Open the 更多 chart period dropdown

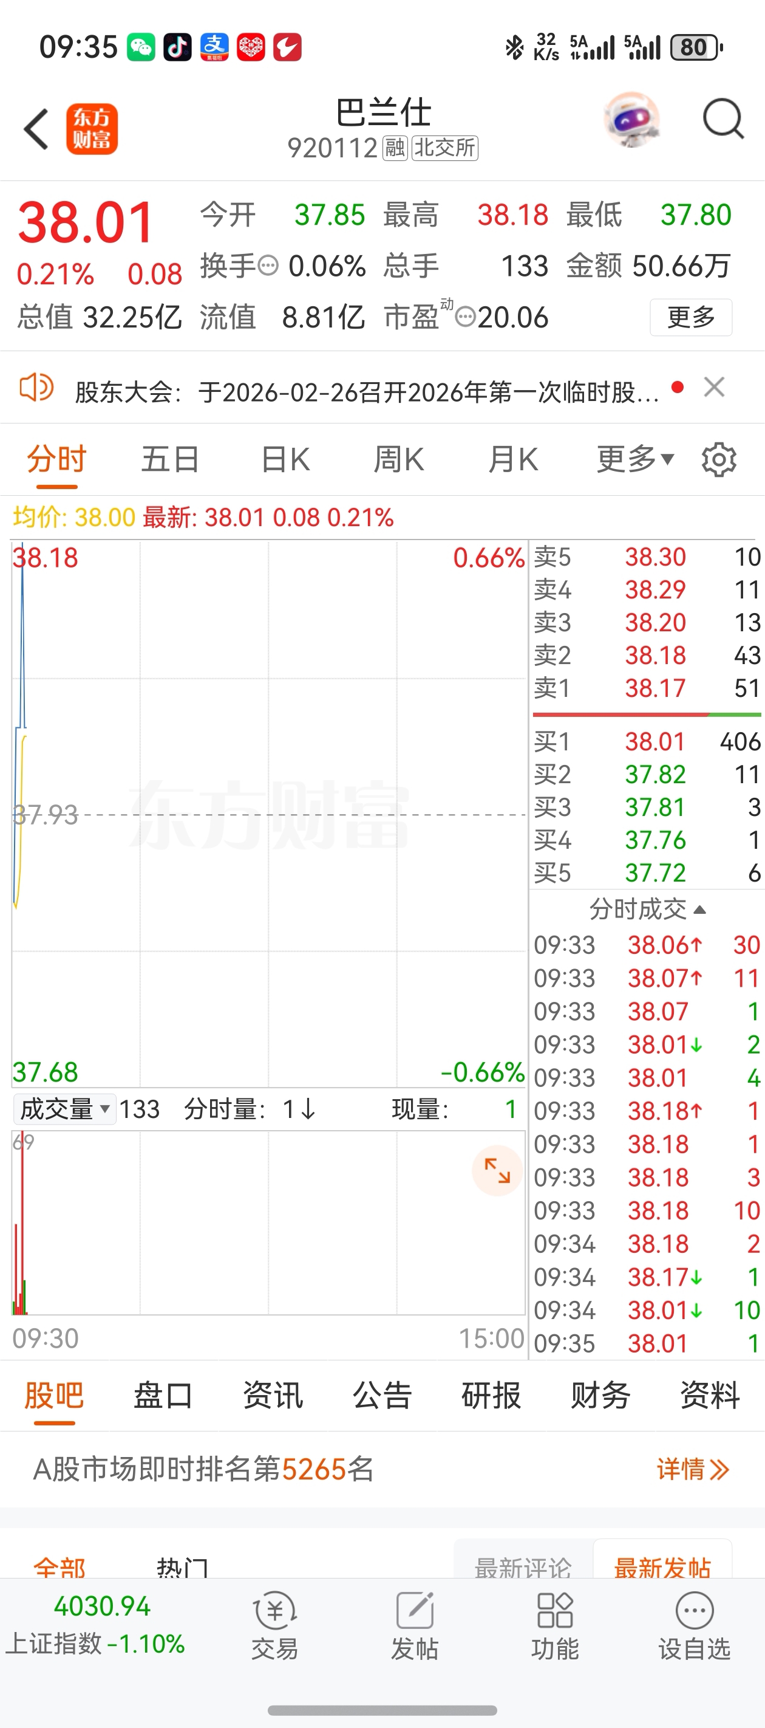634,459
